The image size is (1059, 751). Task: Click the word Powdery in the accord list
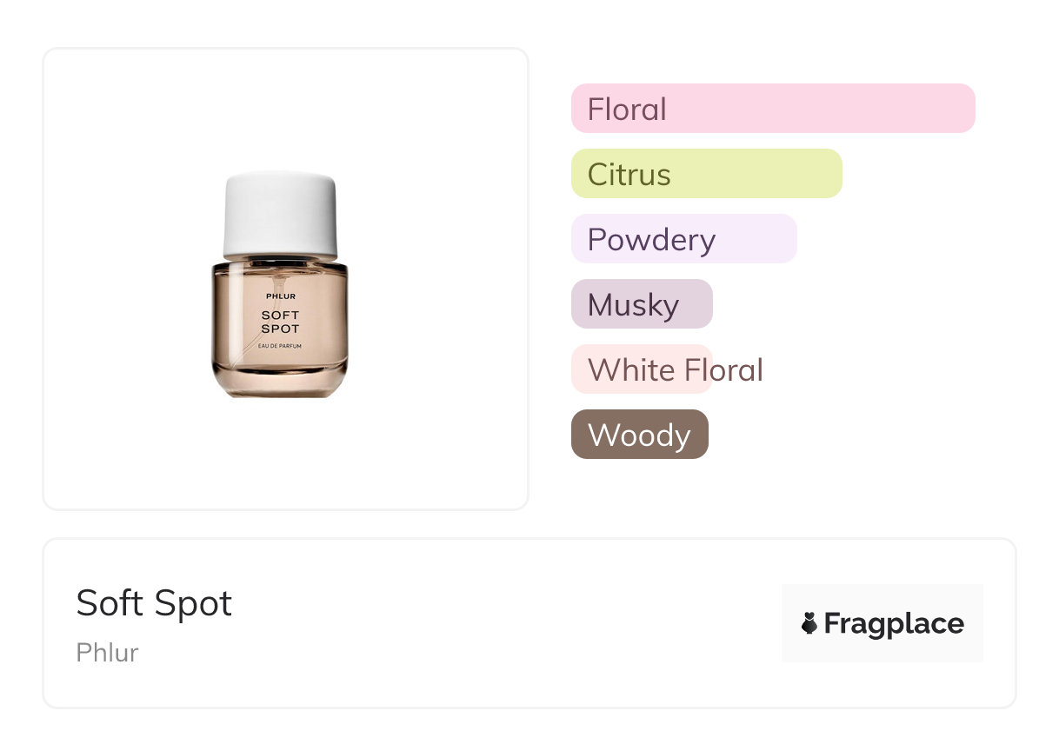coord(651,240)
